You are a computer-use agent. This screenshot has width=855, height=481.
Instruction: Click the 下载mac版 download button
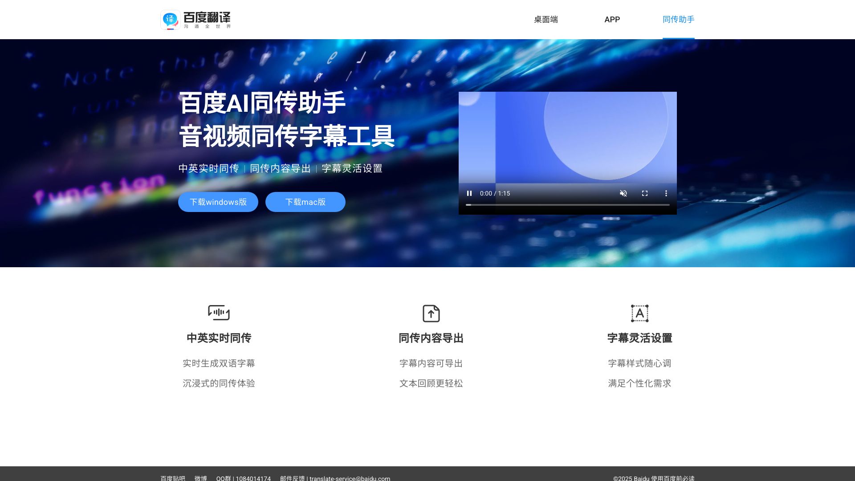(x=305, y=202)
